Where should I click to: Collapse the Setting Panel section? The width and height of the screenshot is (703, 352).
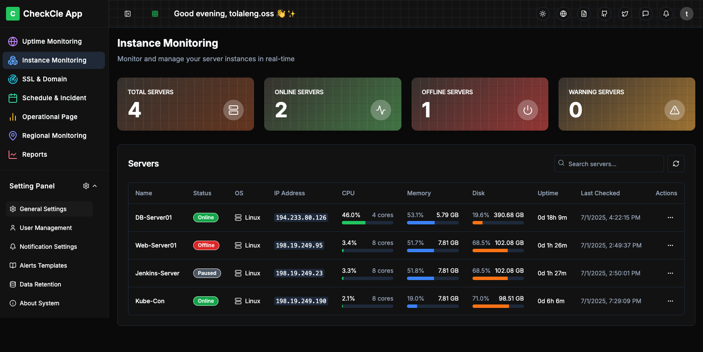click(95, 186)
